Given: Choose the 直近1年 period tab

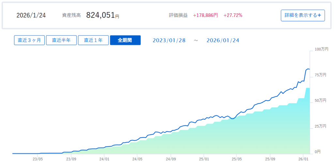Looking at the screenshot, I should point(93,40).
